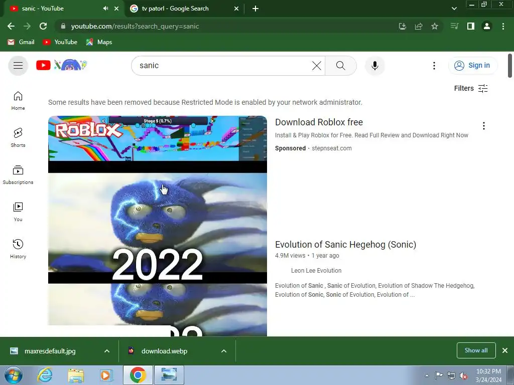
Task: Open the Leon Lee Evolution channel
Action: click(x=316, y=271)
